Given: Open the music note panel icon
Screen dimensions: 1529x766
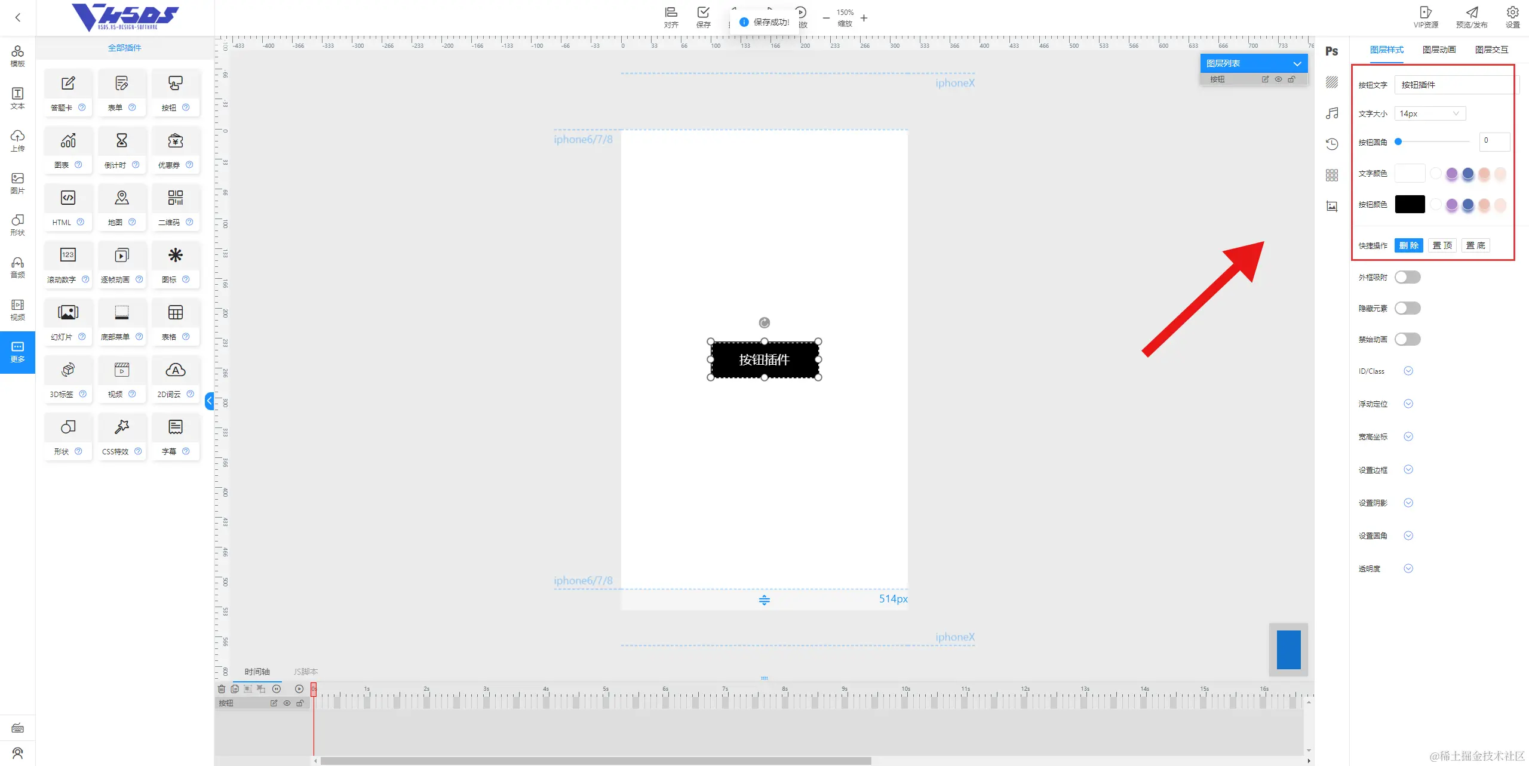Looking at the screenshot, I should tap(1331, 113).
